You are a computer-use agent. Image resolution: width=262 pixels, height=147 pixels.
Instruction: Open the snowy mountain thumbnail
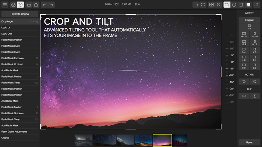click(x=125, y=140)
